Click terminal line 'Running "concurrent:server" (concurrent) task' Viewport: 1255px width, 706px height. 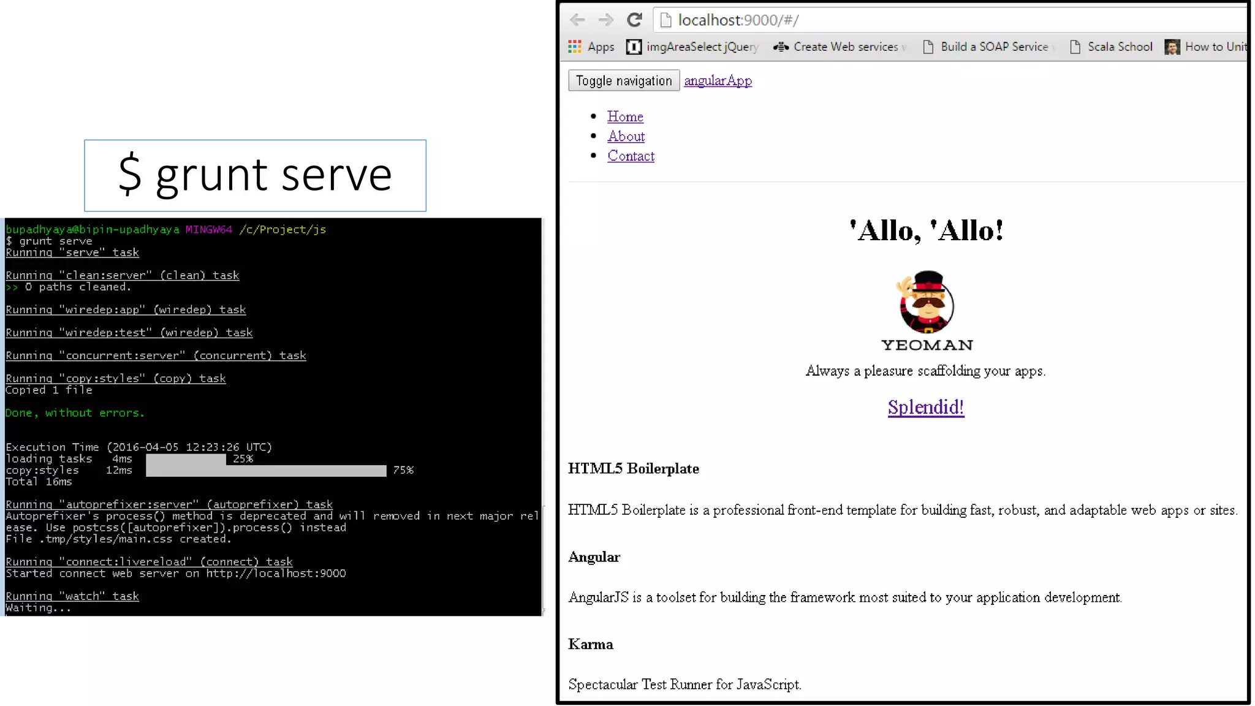(156, 355)
